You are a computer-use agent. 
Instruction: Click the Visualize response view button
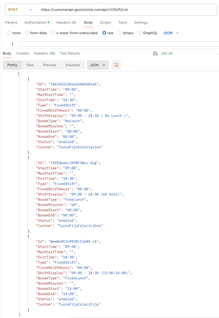73,65
